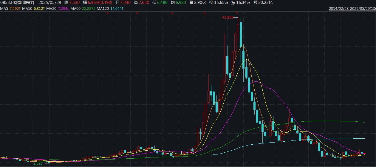This screenshot has height=167, width=376.
Task: Click the leftmost red event marker atop chart
Action: coord(107,13)
